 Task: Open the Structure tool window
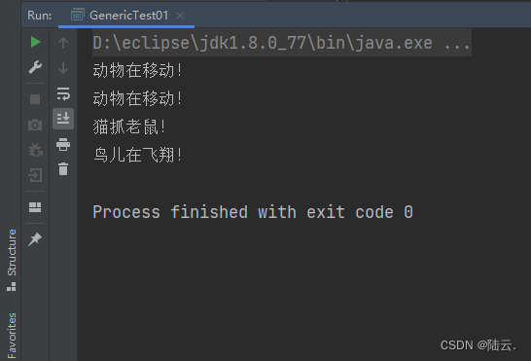12,260
